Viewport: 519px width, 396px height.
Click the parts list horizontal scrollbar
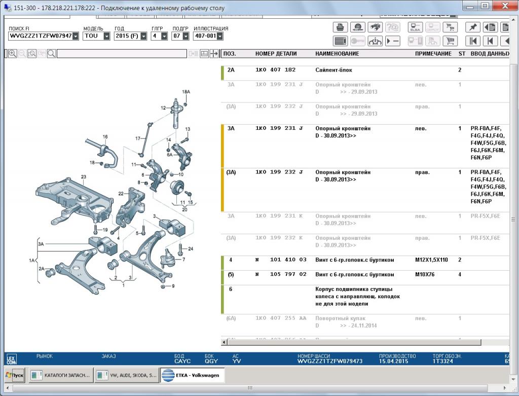point(354,342)
